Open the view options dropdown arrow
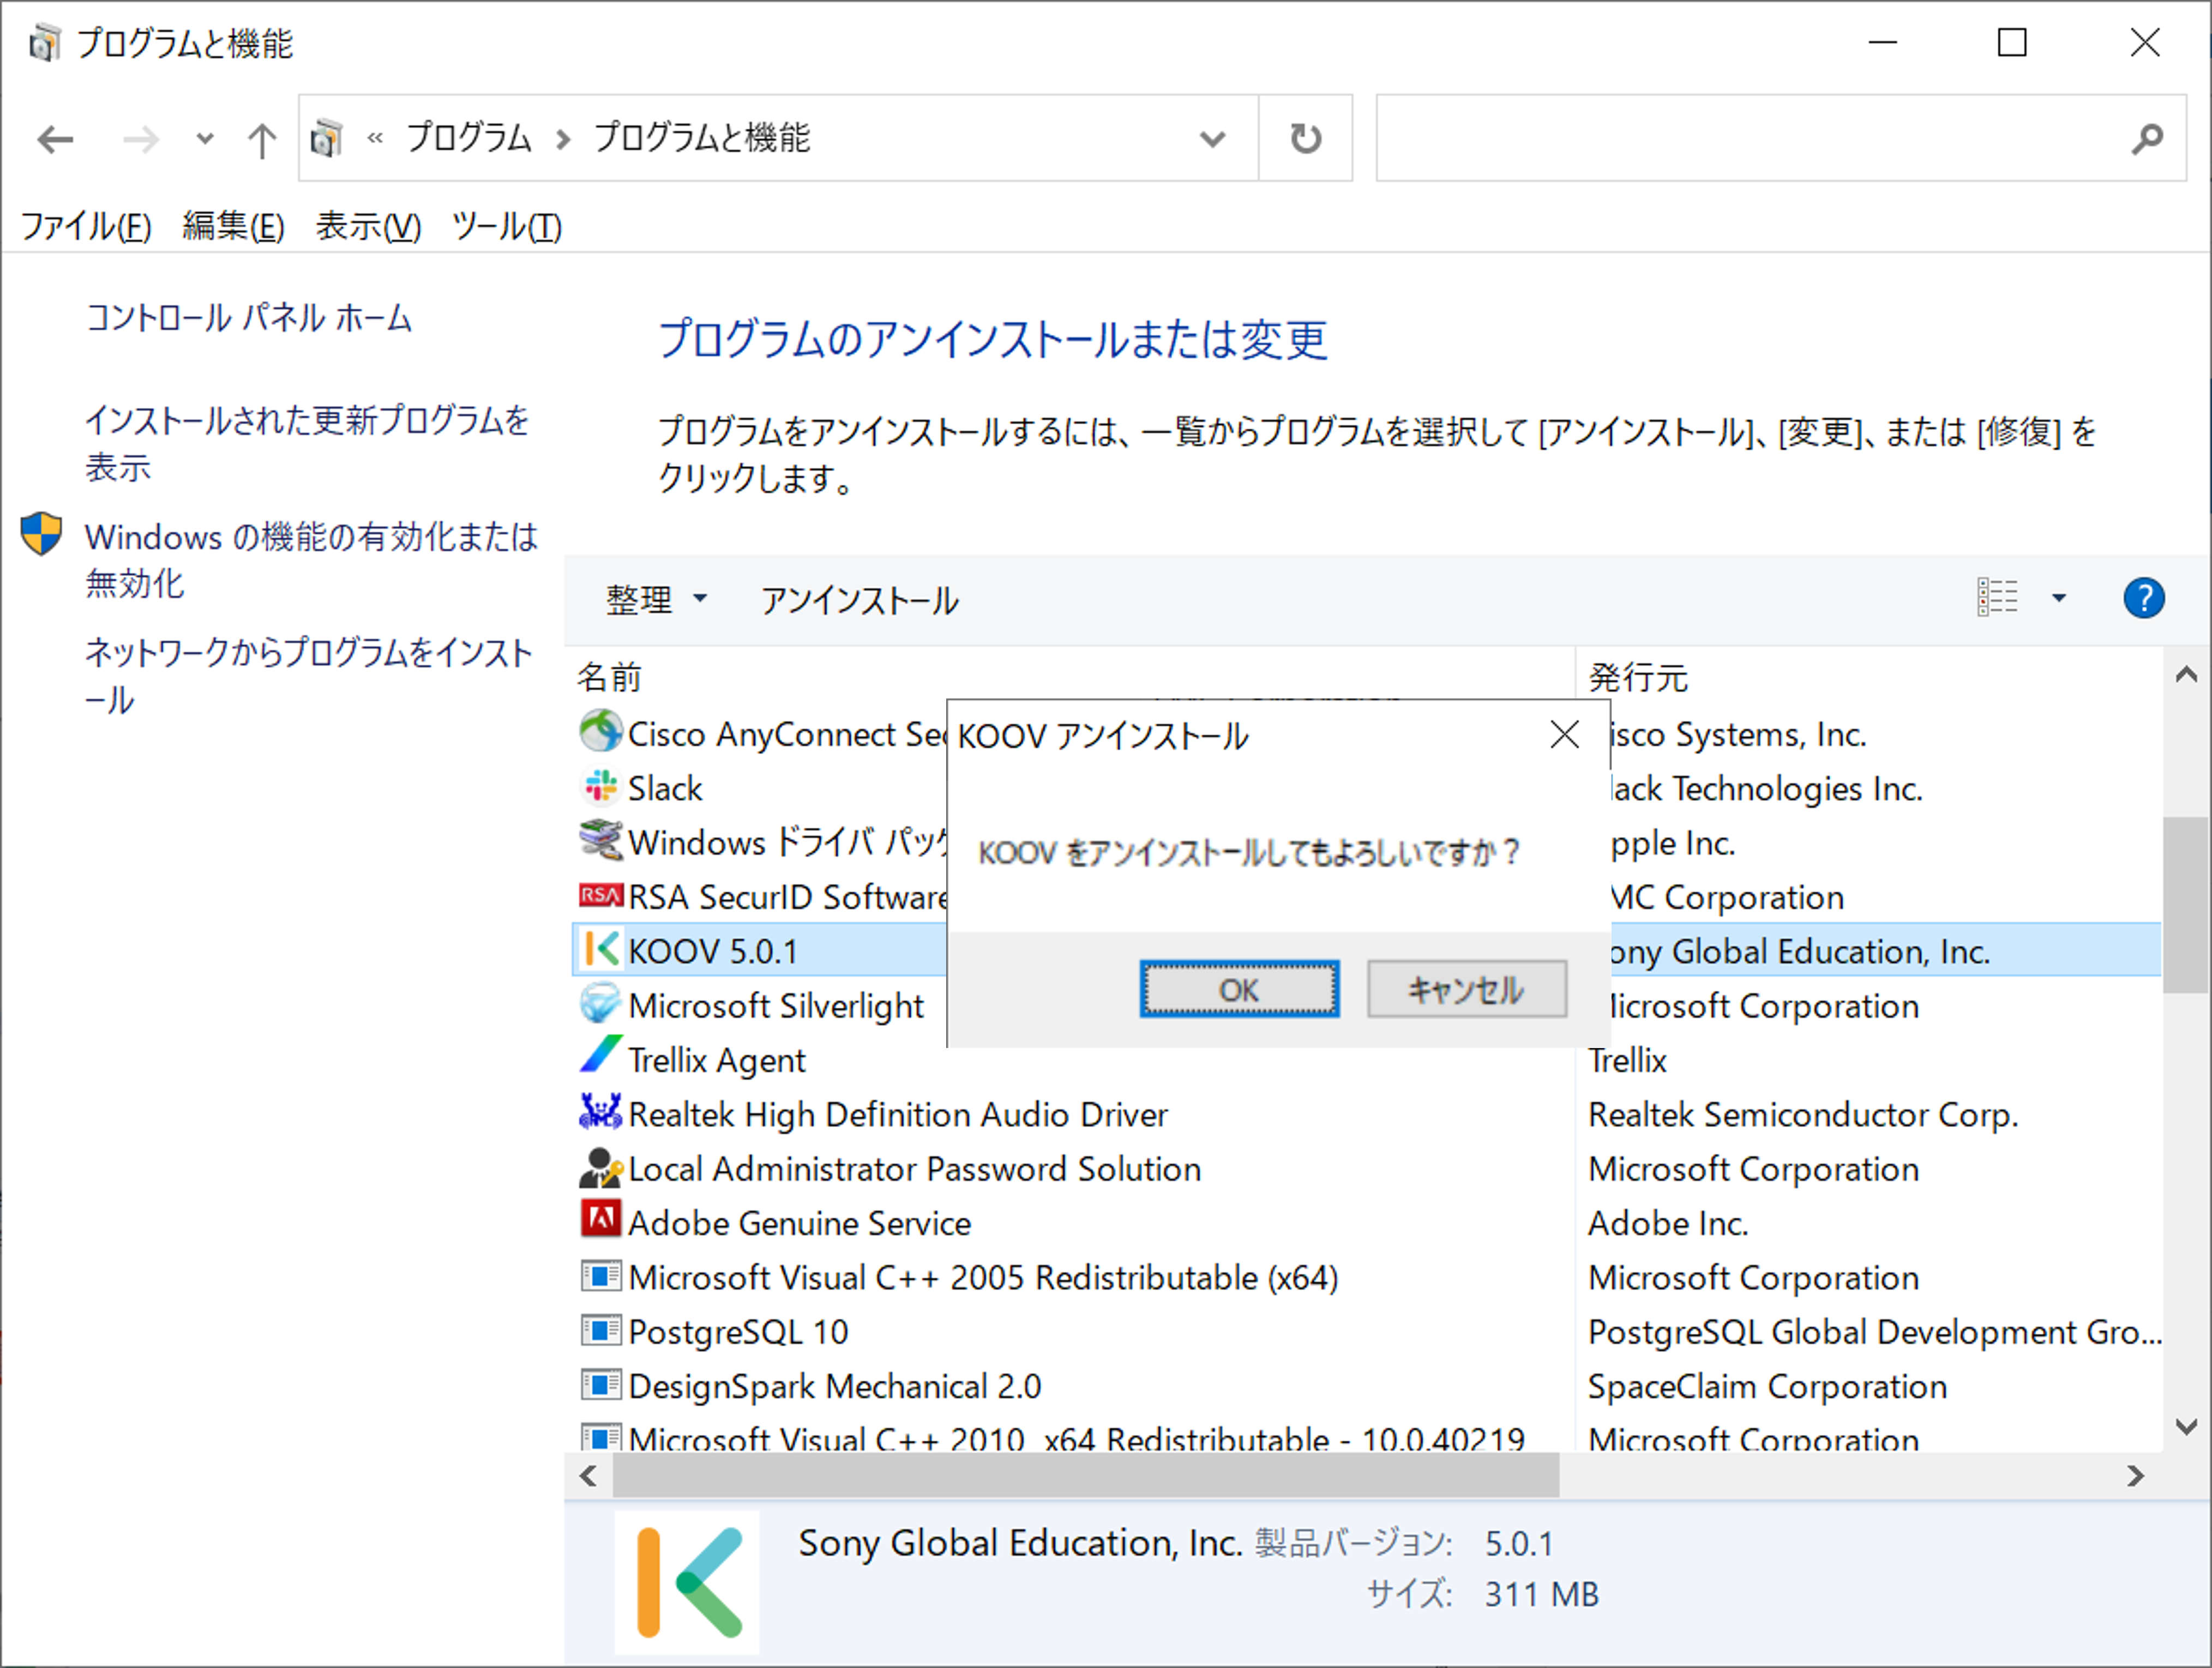 pos(2059,598)
